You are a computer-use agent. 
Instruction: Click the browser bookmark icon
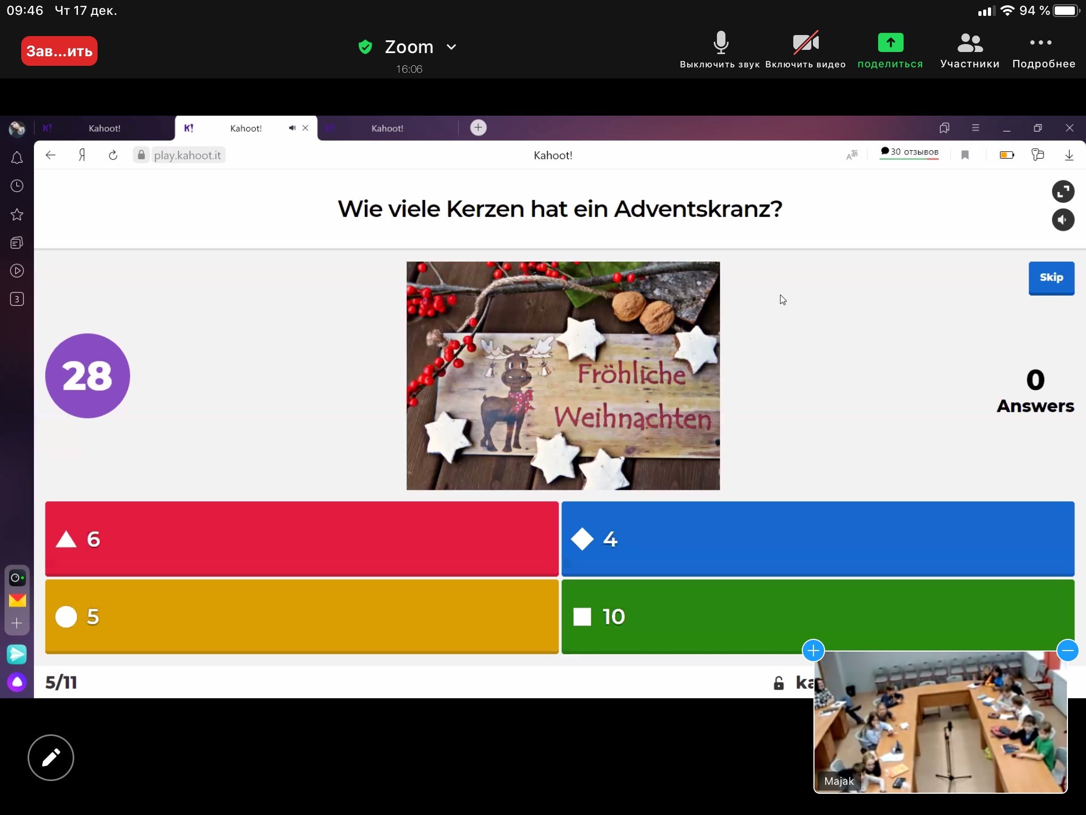[965, 155]
